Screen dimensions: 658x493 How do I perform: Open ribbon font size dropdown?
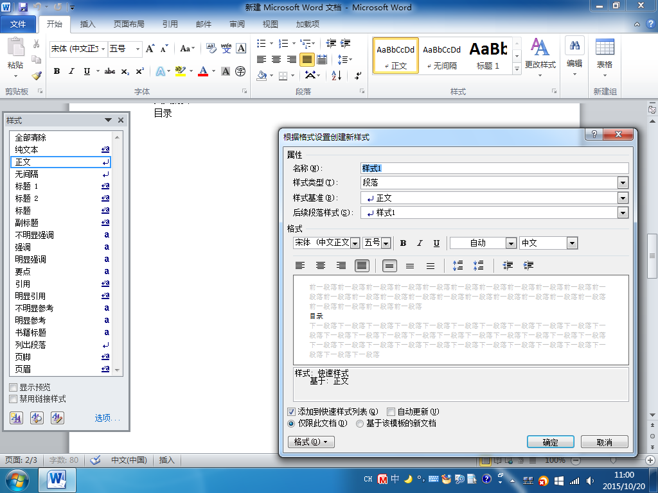(x=138, y=49)
